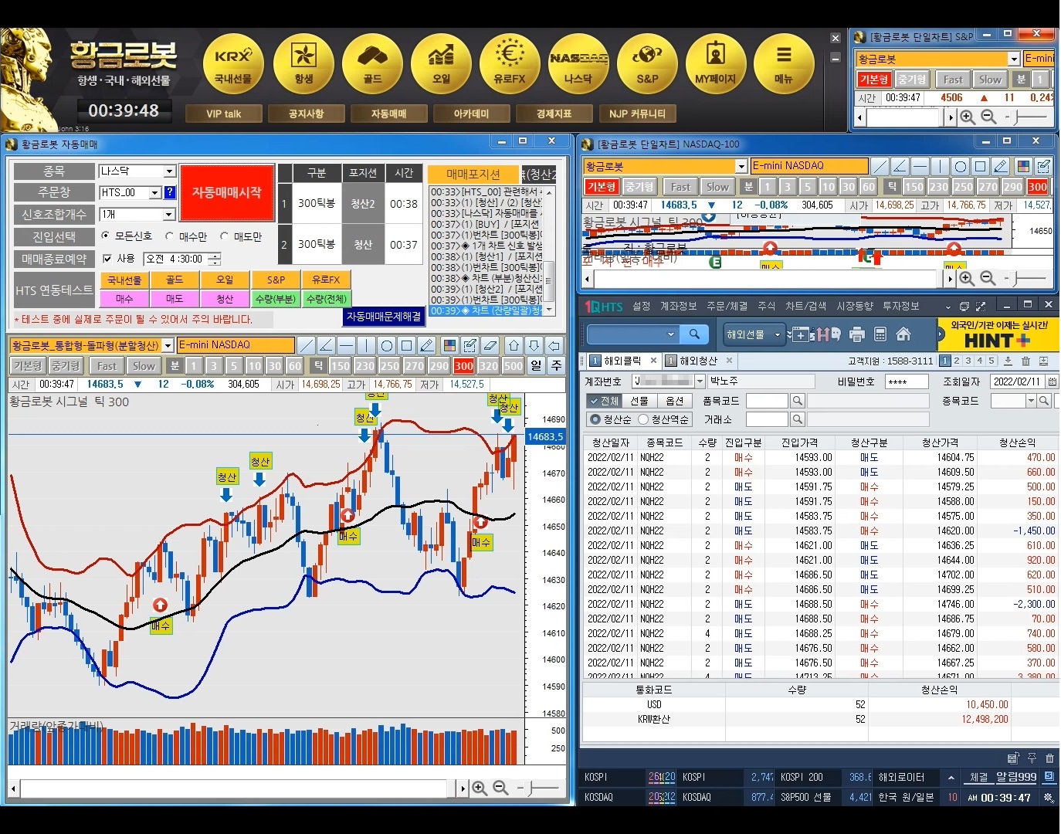Click left arrow icon in main chart toolbar
The width and height of the screenshot is (1061, 834).
click(x=554, y=345)
